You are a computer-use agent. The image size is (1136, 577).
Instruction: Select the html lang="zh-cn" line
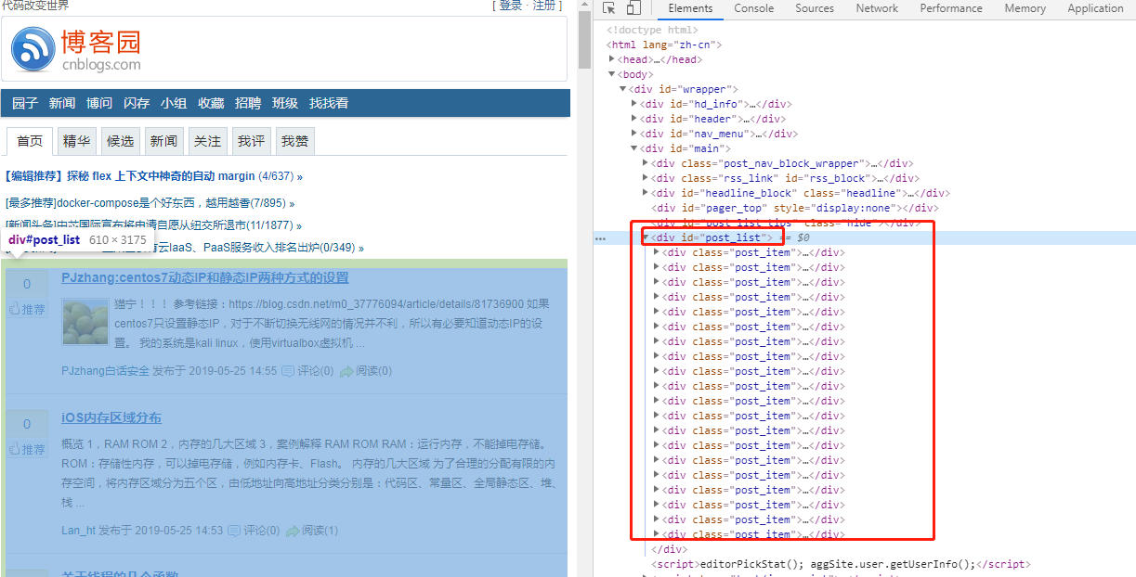664,45
